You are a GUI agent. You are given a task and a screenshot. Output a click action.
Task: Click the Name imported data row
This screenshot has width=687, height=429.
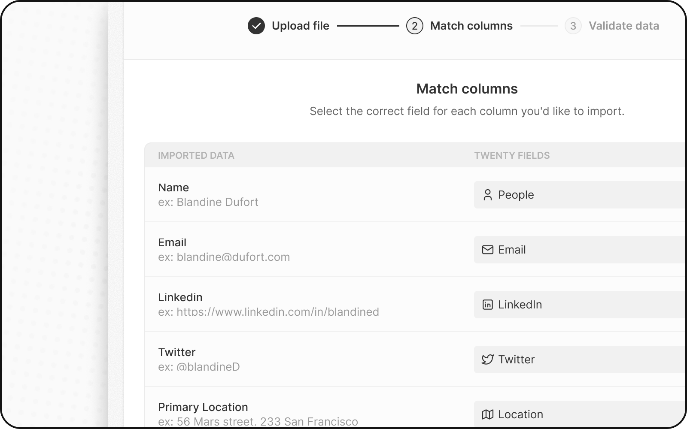point(208,194)
